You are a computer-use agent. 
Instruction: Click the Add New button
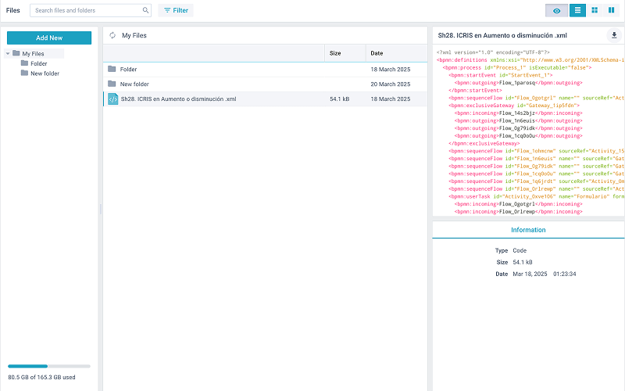[49, 38]
